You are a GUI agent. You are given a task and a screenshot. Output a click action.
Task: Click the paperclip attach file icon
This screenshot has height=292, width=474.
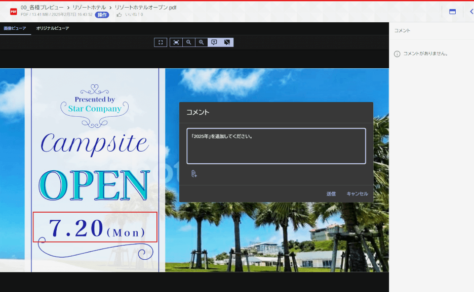click(x=193, y=174)
